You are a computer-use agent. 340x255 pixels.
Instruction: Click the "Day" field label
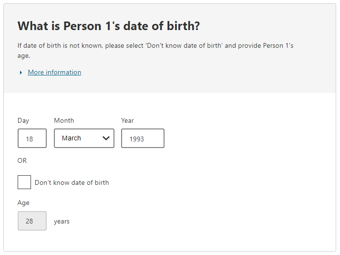point(23,121)
